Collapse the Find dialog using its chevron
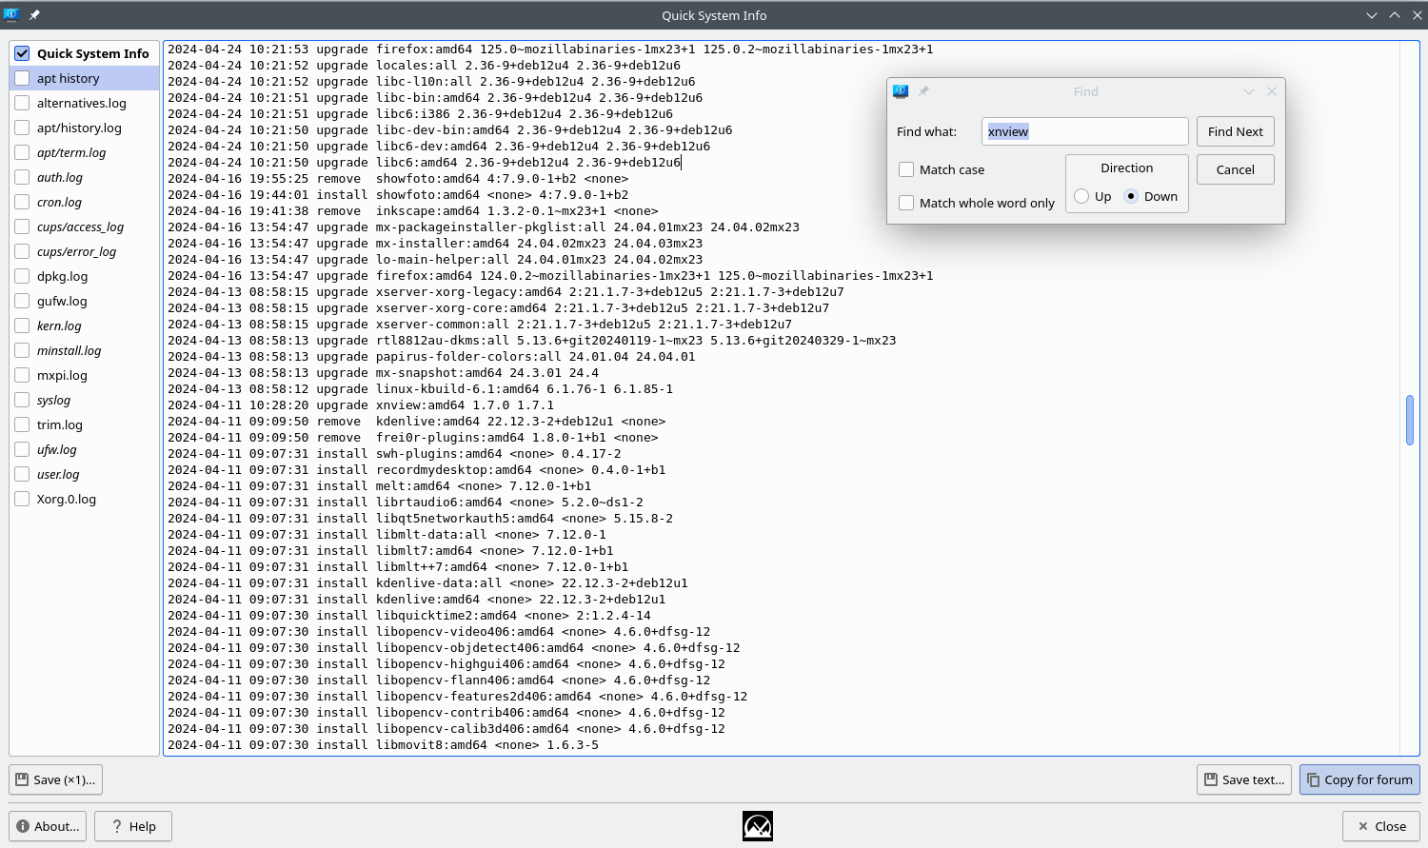This screenshot has width=1428, height=848. (1249, 91)
